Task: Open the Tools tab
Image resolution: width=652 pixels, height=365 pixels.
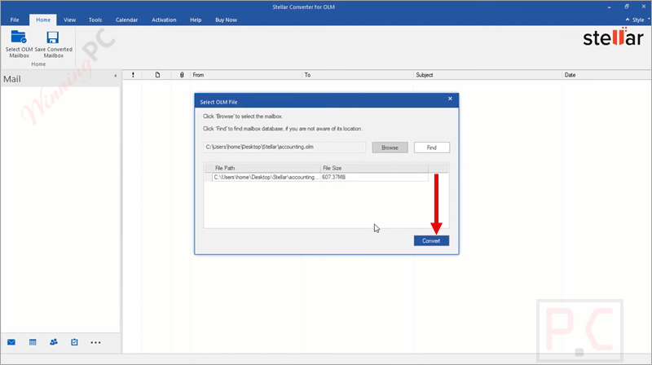Action: [x=95, y=20]
